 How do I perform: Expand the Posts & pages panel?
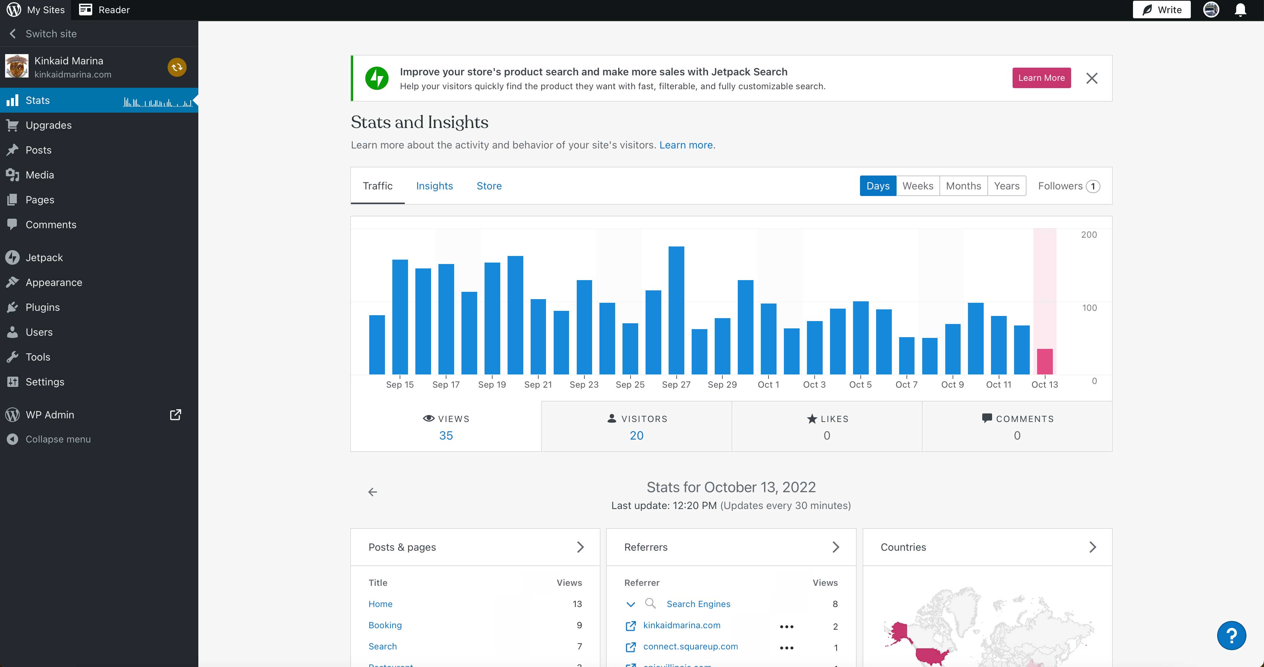581,547
